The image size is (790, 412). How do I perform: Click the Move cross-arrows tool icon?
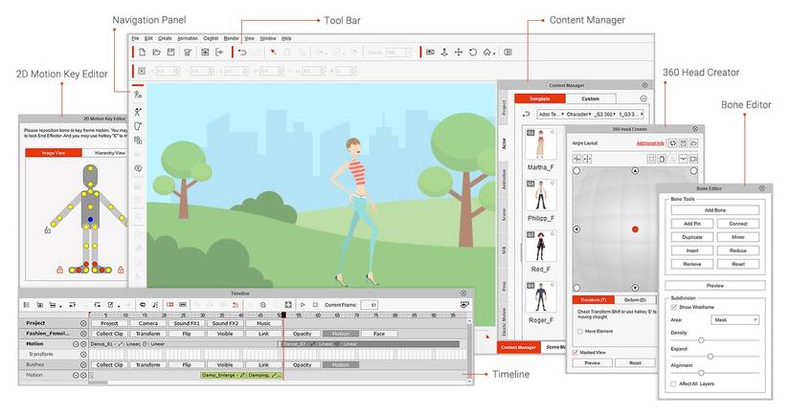(x=458, y=52)
